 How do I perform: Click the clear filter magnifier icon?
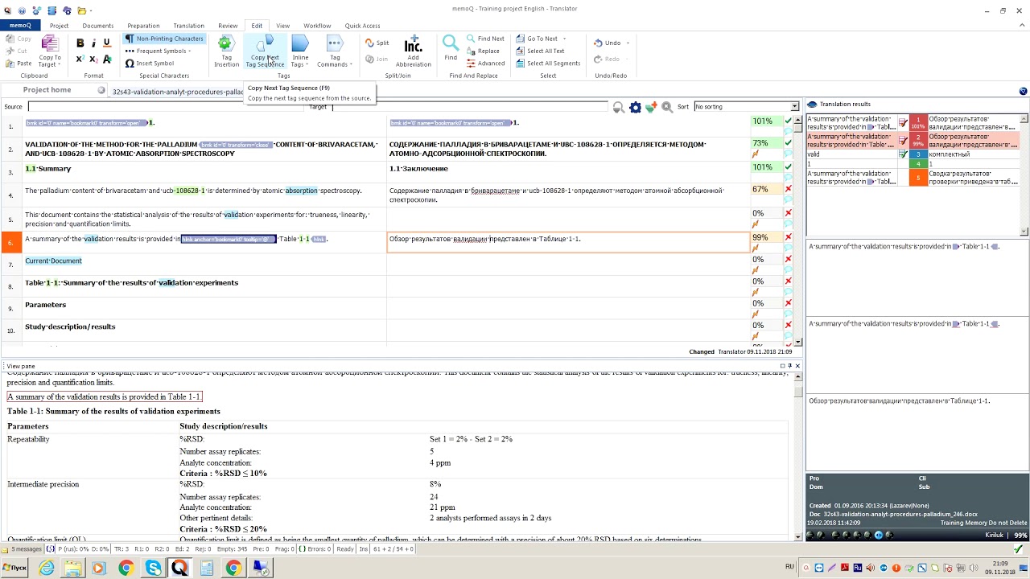pos(667,107)
